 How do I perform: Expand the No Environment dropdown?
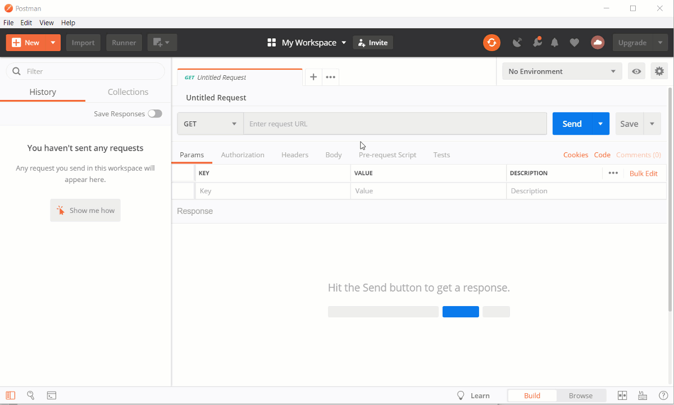(x=562, y=71)
